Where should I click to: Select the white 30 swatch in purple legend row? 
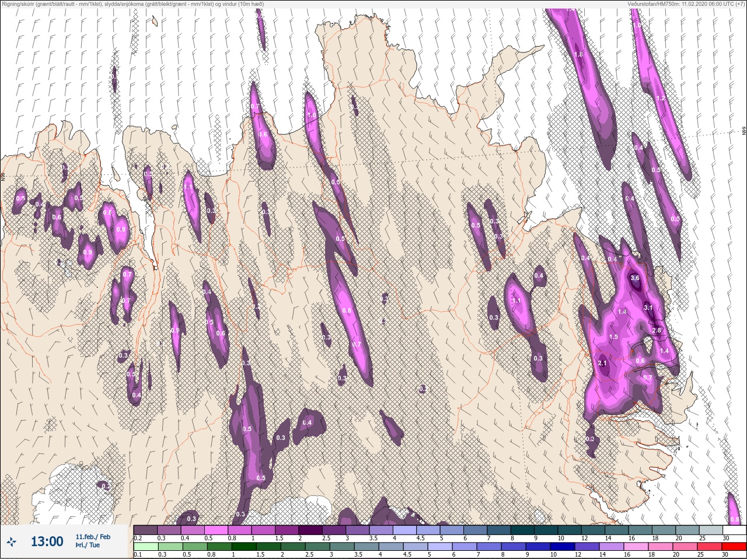point(735,530)
